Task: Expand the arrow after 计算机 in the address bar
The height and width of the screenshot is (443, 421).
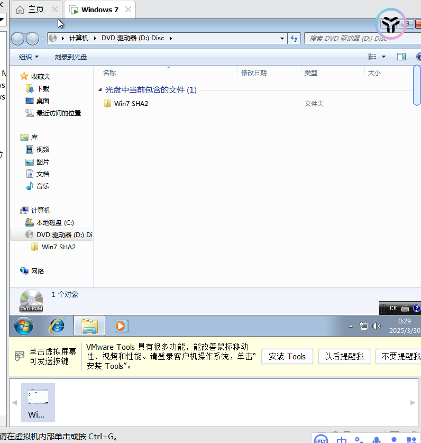Action: [95, 38]
